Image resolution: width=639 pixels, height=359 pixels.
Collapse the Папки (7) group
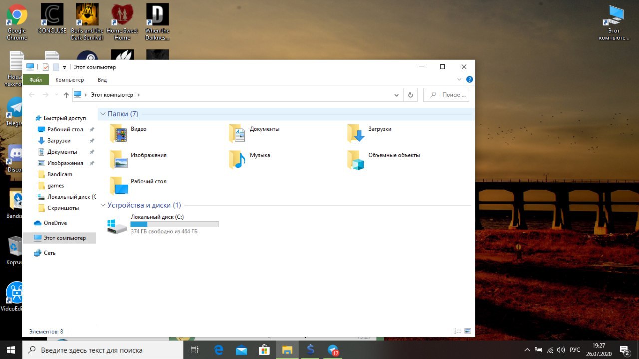[103, 114]
